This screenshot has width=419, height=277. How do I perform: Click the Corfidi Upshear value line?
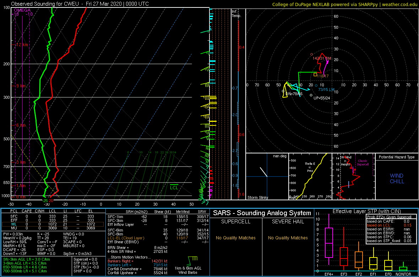coord(137,273)
